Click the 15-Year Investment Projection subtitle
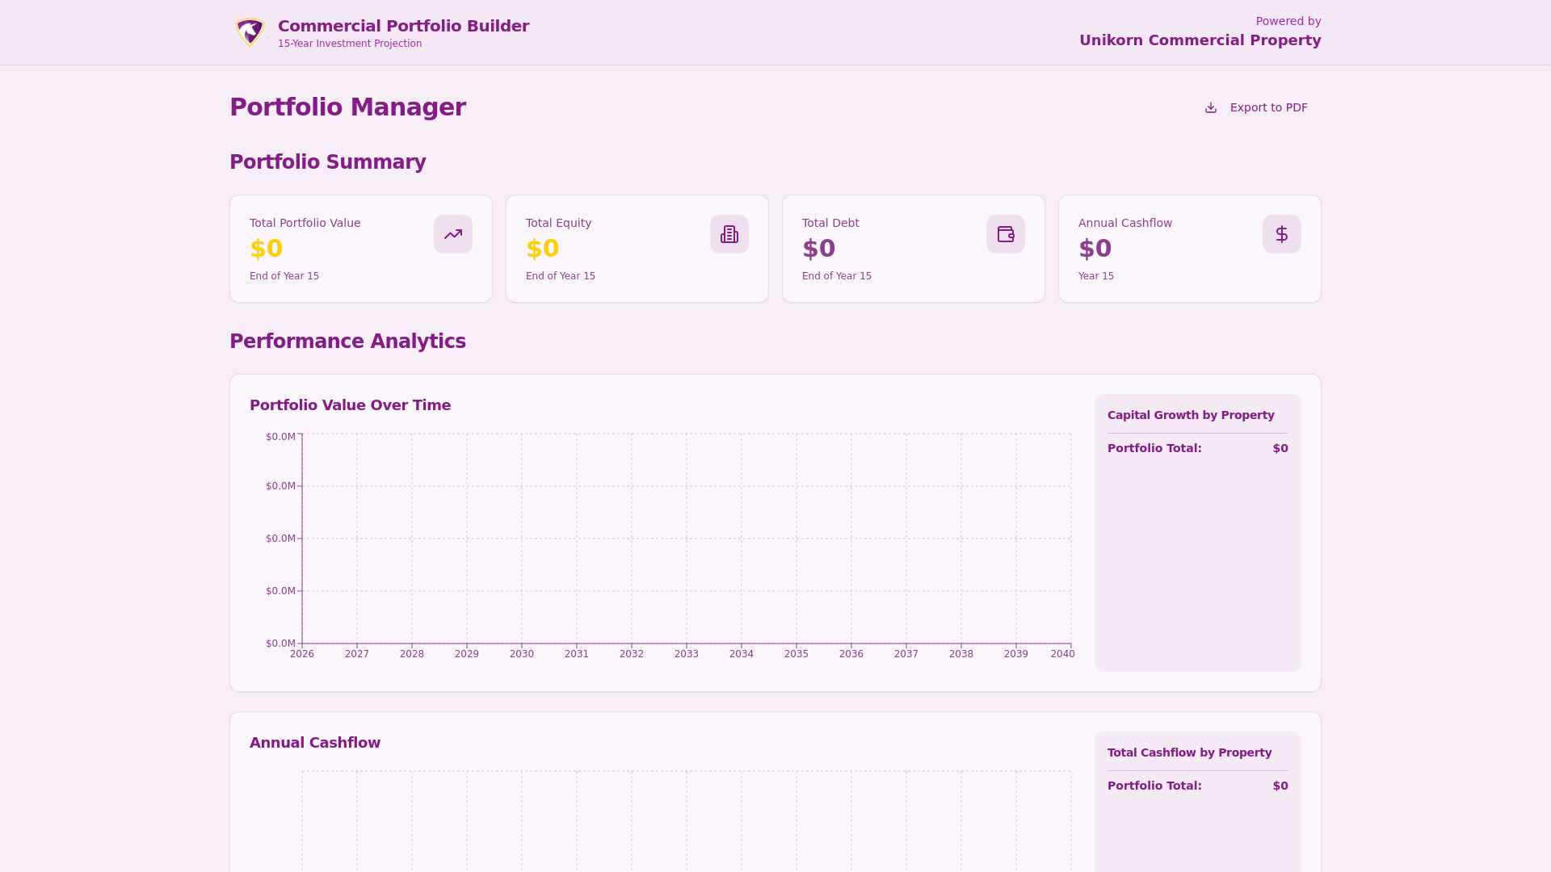This screenshot has width=1551, height=872. pyautogui.click(x=350, y=44)
